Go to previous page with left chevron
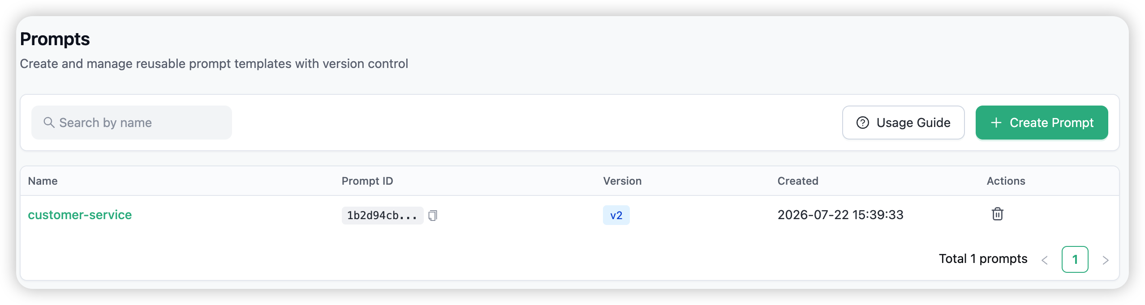Screen dimensions: 1145x305 coord(1045,260)
